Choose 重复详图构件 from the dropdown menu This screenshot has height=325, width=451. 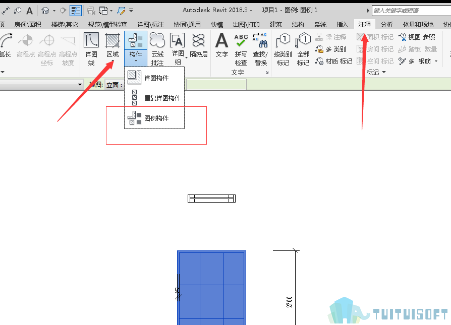(154, 98)
